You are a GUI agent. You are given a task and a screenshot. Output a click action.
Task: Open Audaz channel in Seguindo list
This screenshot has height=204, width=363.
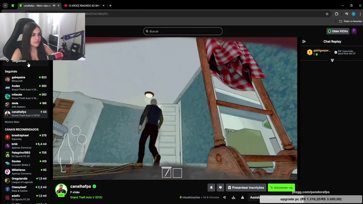pos(26,88)
